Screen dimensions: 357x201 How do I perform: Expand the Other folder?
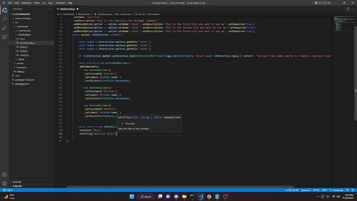coord(21,59)
